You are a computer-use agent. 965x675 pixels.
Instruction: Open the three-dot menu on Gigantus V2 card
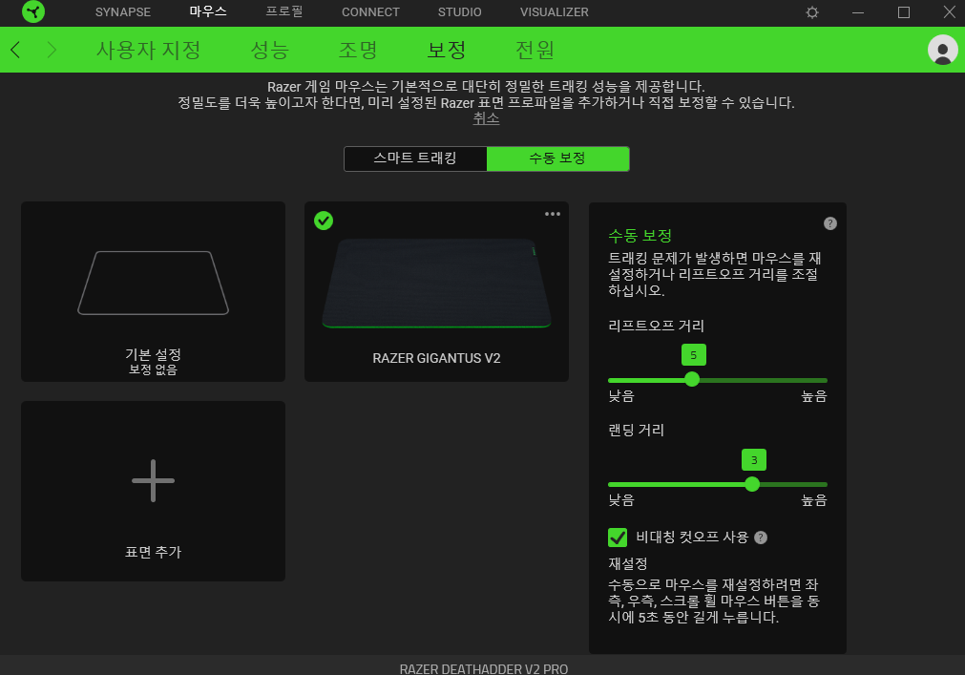pyautogui.click(x=553, y=214)
